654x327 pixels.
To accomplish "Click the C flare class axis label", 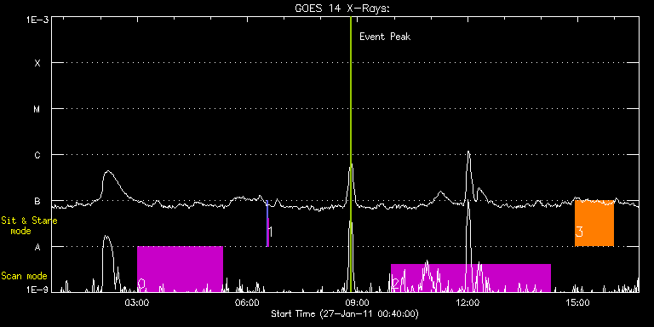I will (37, 155).
